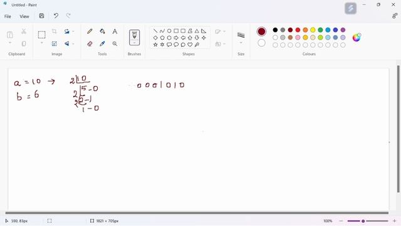Choose the pink colour swatch
The width and height of the screenshot is (401, 226).
pyautogui.click(x=298, y=38)
